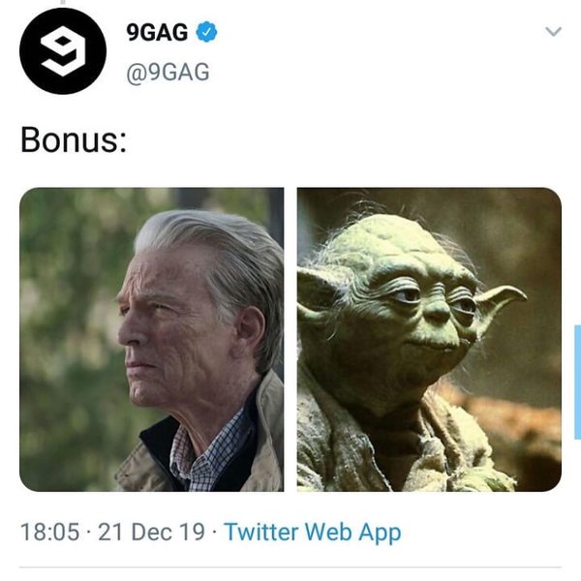Click the gray thread line above avatar
Image resolution: width=581 pixels, height=581 pixels.
(63, 2)
